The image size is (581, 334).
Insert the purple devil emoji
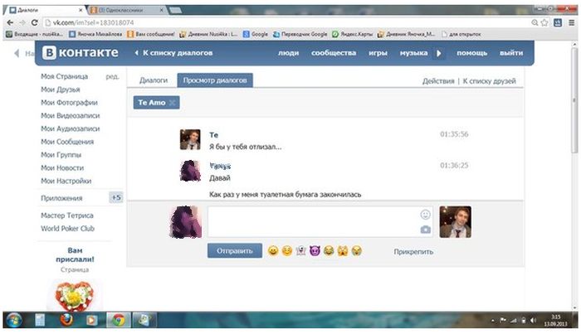tap(315, 251)
